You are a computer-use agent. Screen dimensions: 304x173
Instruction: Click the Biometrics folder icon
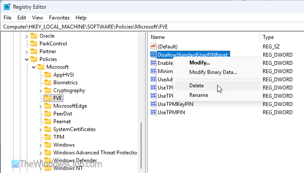point(48,83)
